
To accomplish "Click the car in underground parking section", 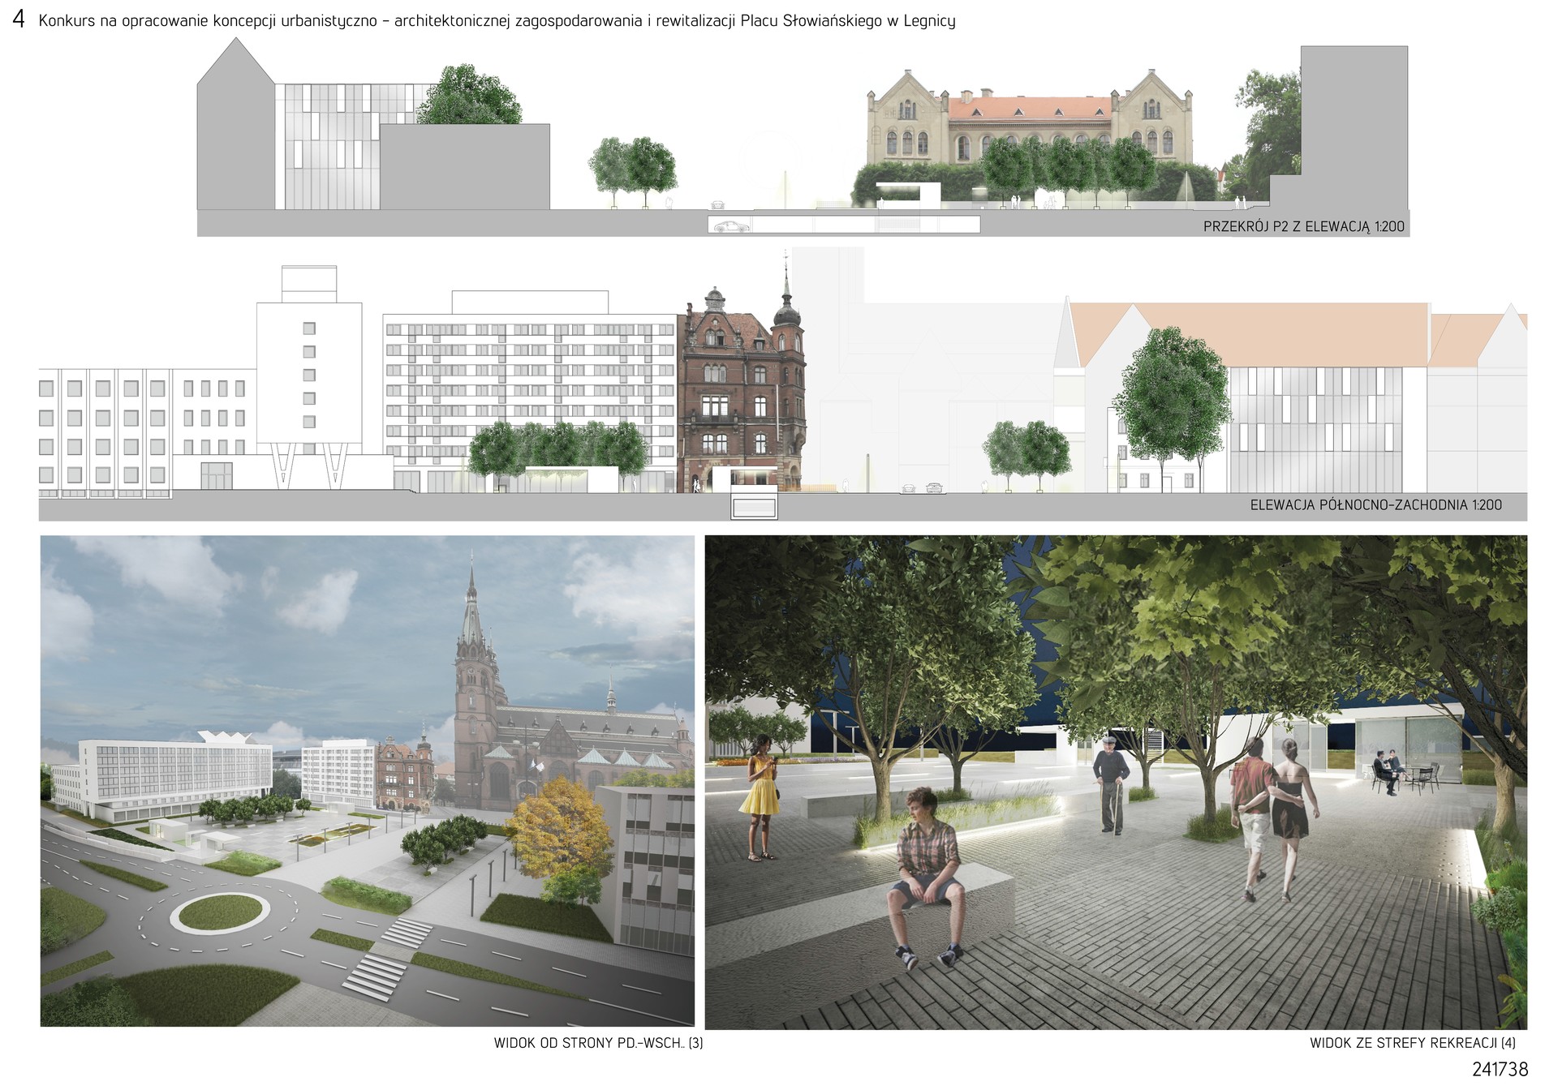I will click(732, 226).
